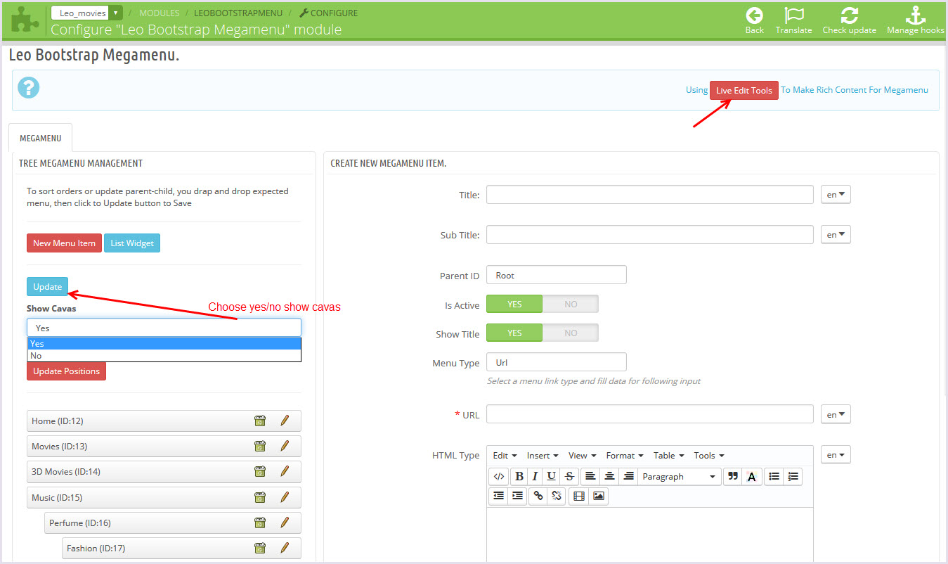Insert video with film icon
948x564 pixels.
pyautogui.click(x=579, y=496)
